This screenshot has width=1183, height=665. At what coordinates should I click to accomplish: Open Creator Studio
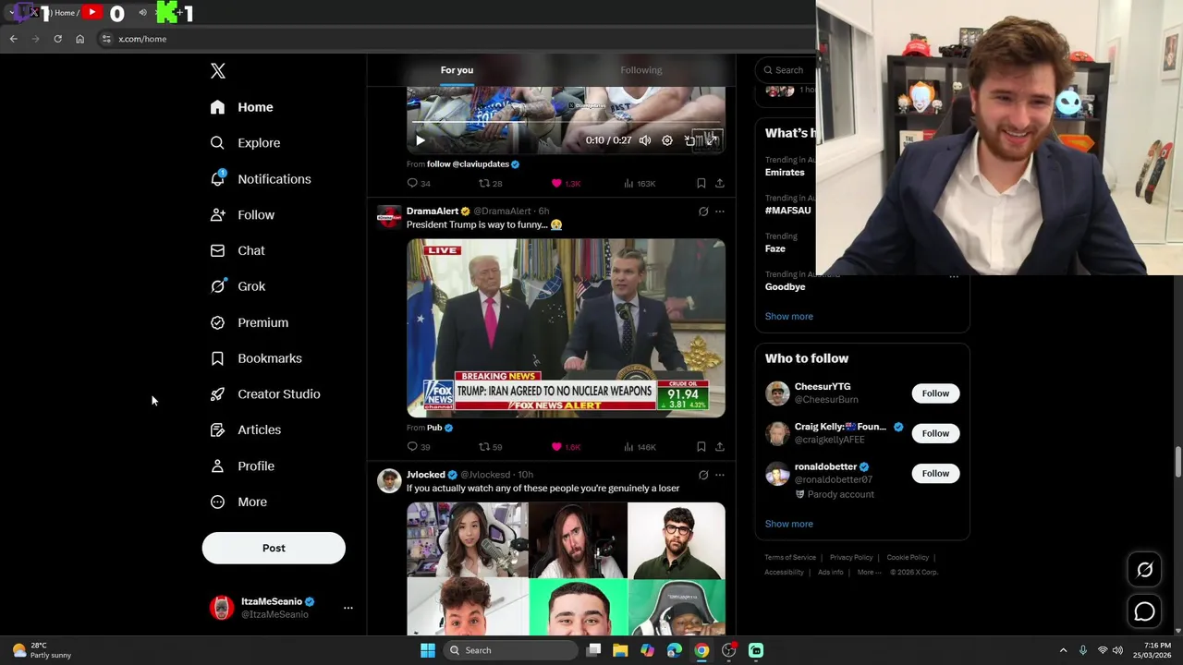click(265, 394)
